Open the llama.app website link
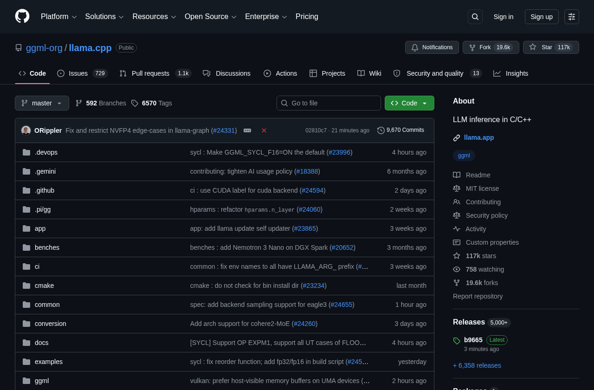 [479, 137]
